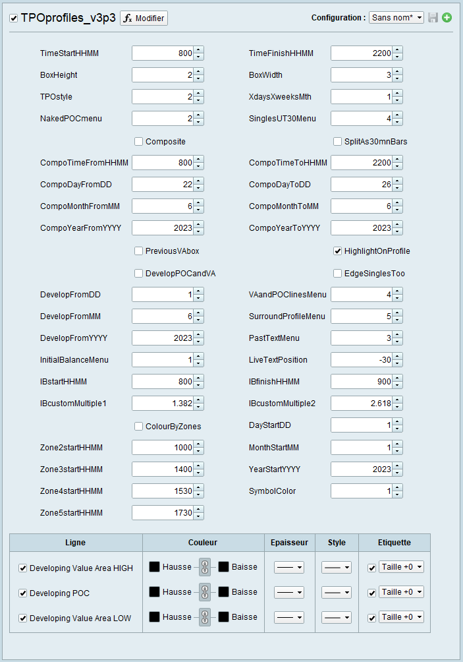Enable the SplitAs30mnBars checkbox
The height and width of the screenshot is (662, 463).
337,142
